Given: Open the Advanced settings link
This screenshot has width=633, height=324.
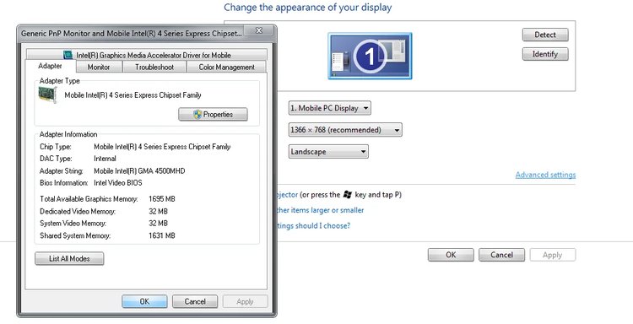Looking at the screenshot, I should click(545, 175).
